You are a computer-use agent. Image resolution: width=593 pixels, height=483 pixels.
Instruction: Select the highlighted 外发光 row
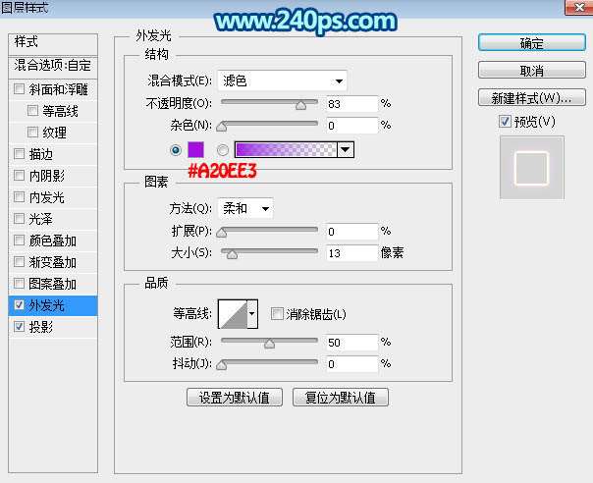pos(53,305)
